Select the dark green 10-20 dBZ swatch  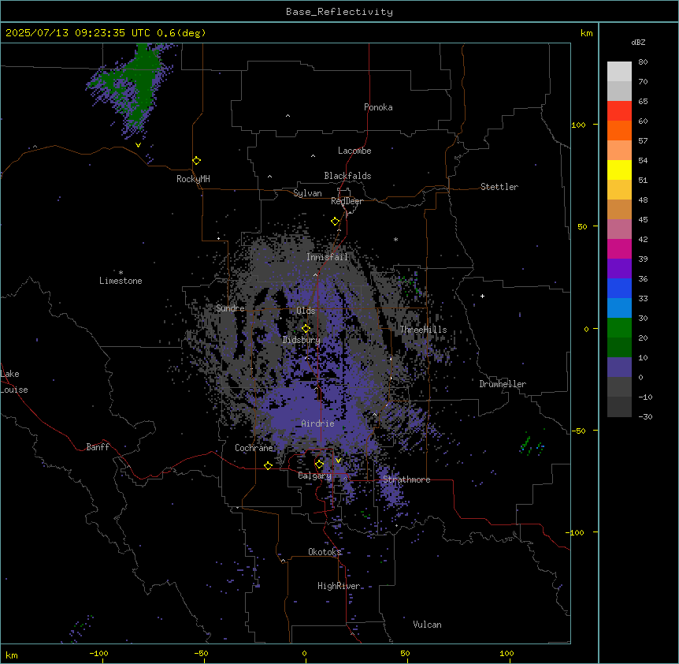coord(619,348)
